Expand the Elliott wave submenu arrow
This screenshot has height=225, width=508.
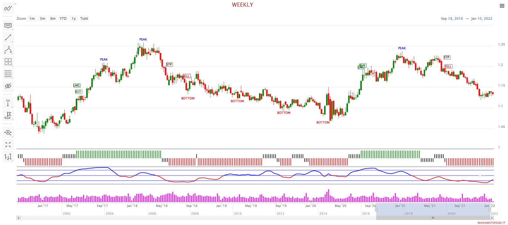point(12,54)
